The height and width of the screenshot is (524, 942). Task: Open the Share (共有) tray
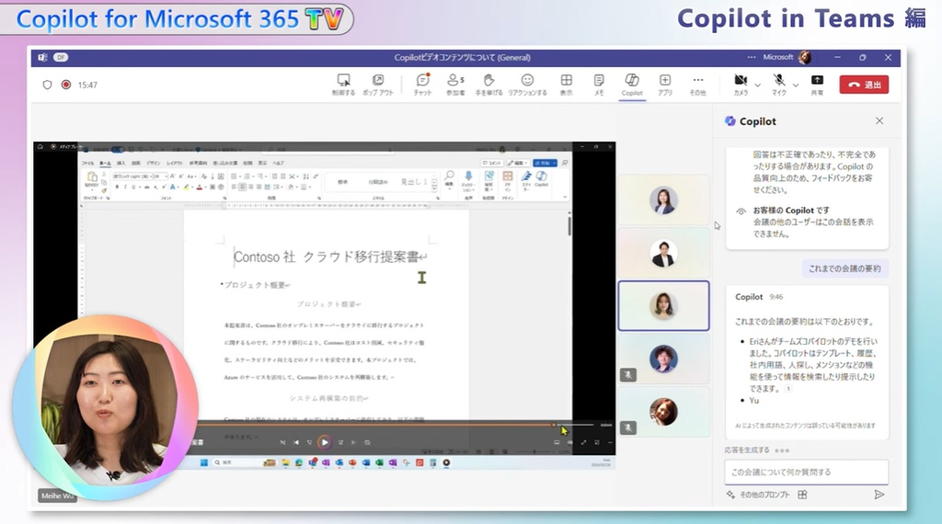tap(817, 85)
